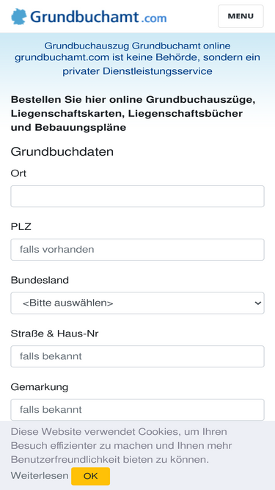275x490 pixels.
Task: Expand the Bundesland dropdown
Action: [138, 303]
